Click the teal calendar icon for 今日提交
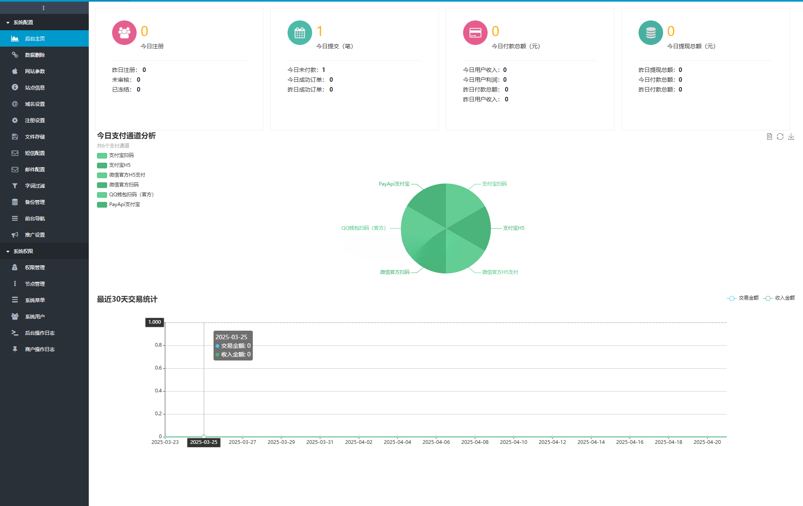This screenshot has height=506, width=803. 299,33
